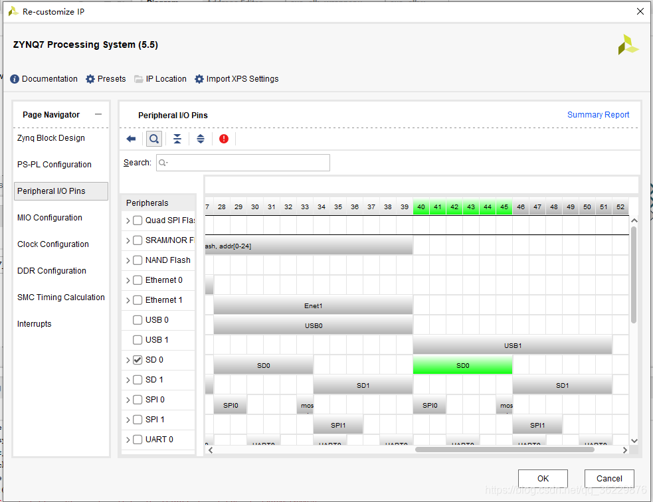Screen dimensions: 653x502
Task: Toggle the search magnifier toolbar icon
Action: coord(154,139)
